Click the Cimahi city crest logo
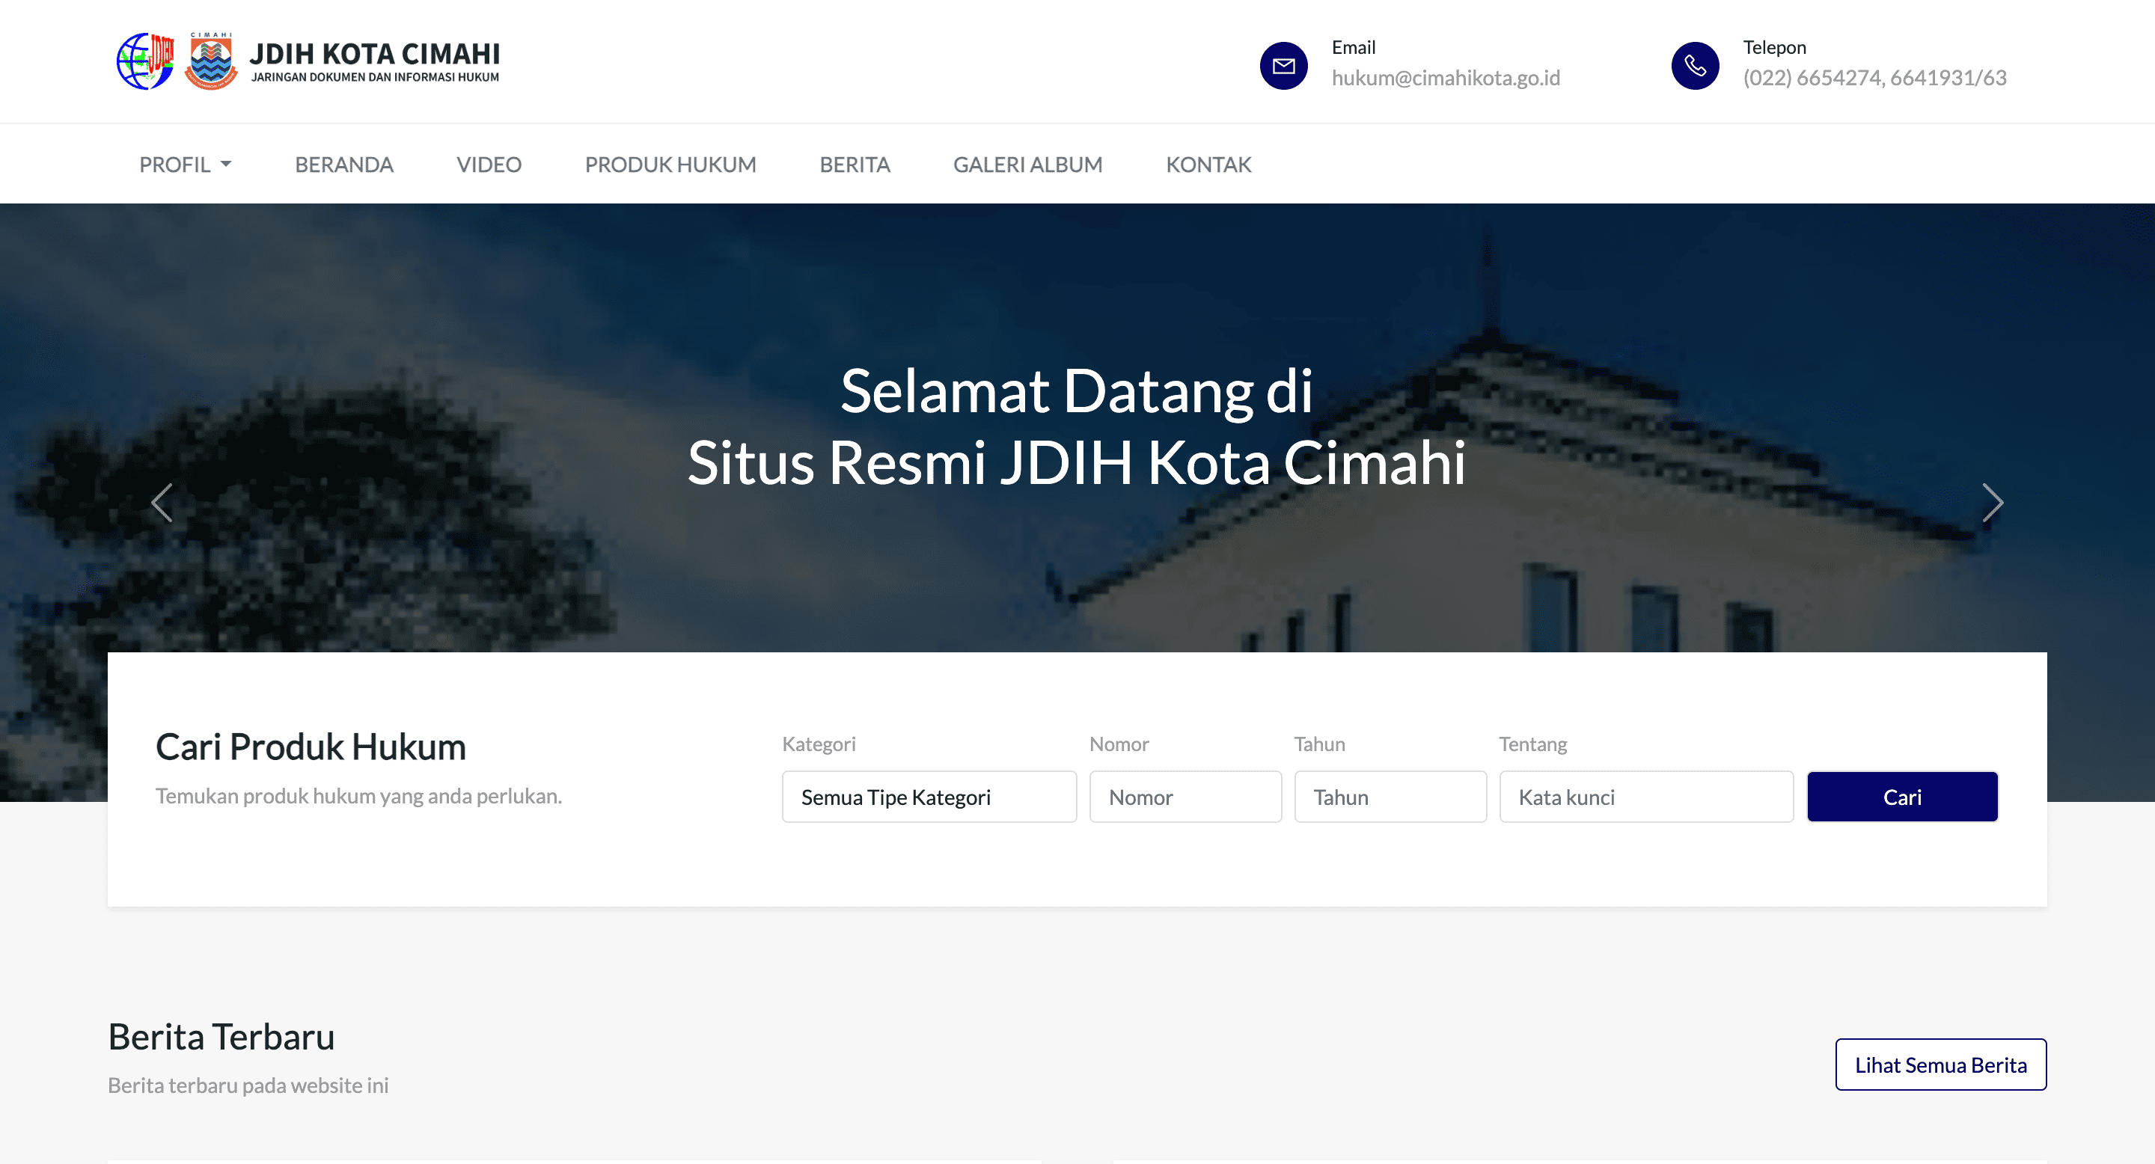The height and width of the screenshot is (1164, 2155). [x=211, y=61]
